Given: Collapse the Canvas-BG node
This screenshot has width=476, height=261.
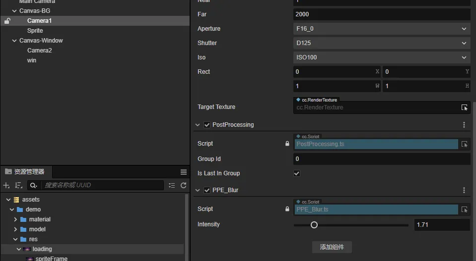Looking at the screenshot, I should coord(14,11).
